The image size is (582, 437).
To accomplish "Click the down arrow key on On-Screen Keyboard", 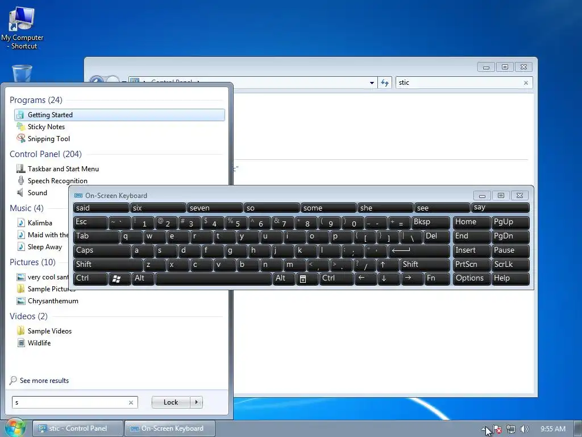I will point(389,279).
